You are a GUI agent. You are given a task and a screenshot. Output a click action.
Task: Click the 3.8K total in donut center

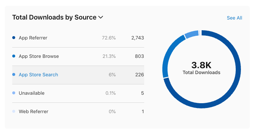pyautogui.click(x=201, y=65)
